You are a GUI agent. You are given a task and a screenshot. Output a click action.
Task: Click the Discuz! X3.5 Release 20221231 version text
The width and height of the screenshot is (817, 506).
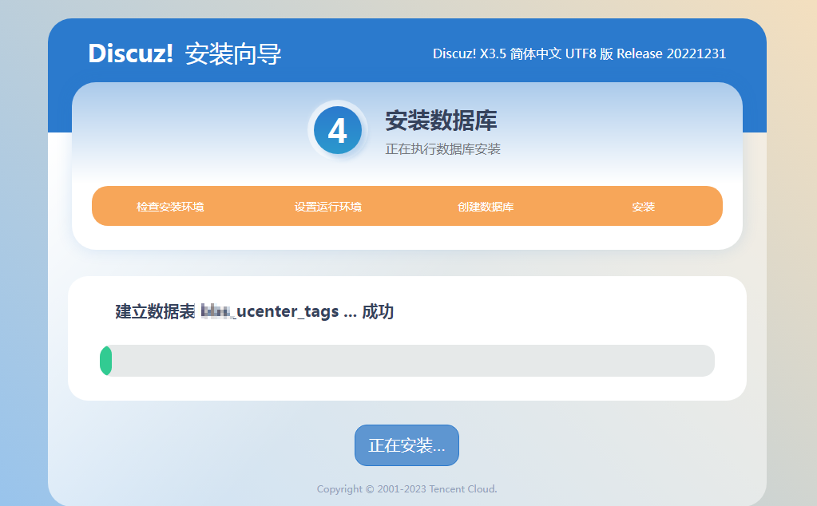[x=579, y=53]
